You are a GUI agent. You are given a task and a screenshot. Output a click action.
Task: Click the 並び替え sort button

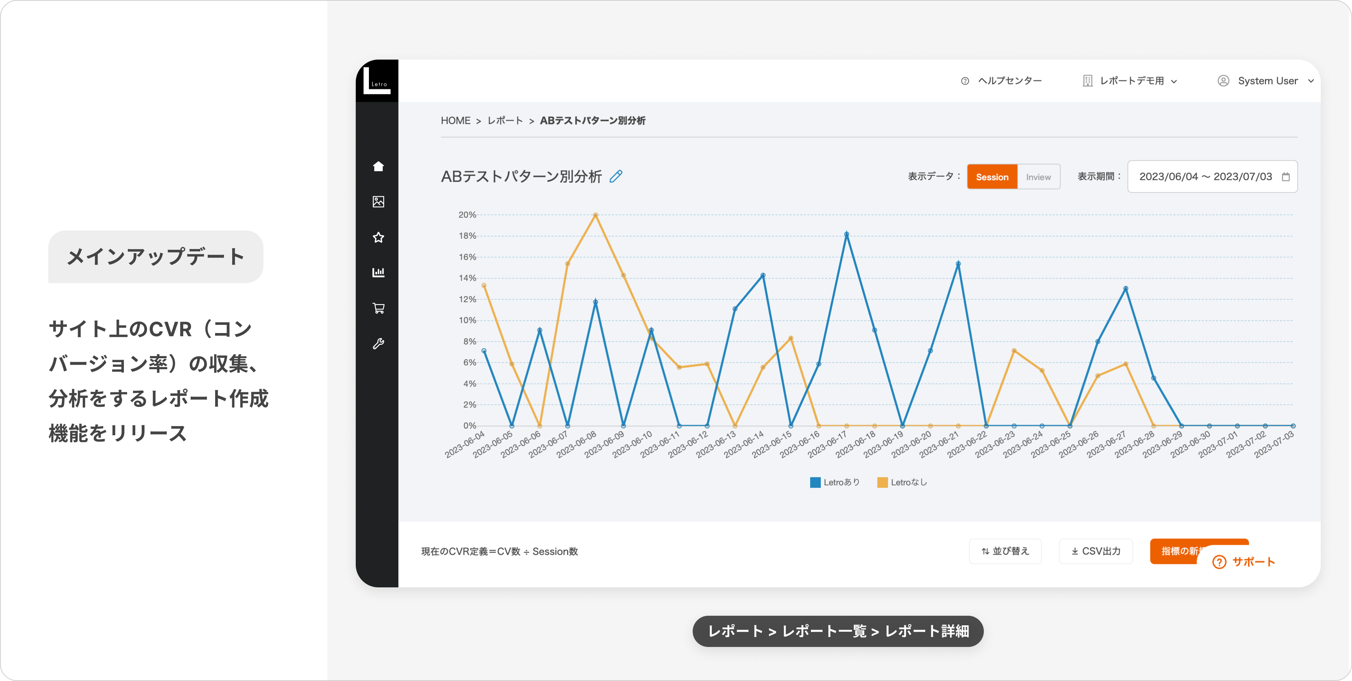[x=1004, y=551]
